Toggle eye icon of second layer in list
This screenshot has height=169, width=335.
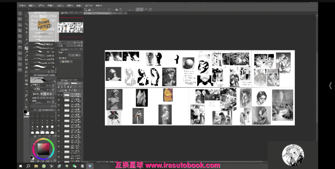pyautogui.click(x=59, y=100)
